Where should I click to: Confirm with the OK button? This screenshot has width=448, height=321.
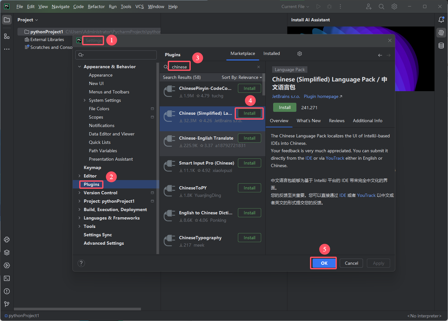point(324,263)
